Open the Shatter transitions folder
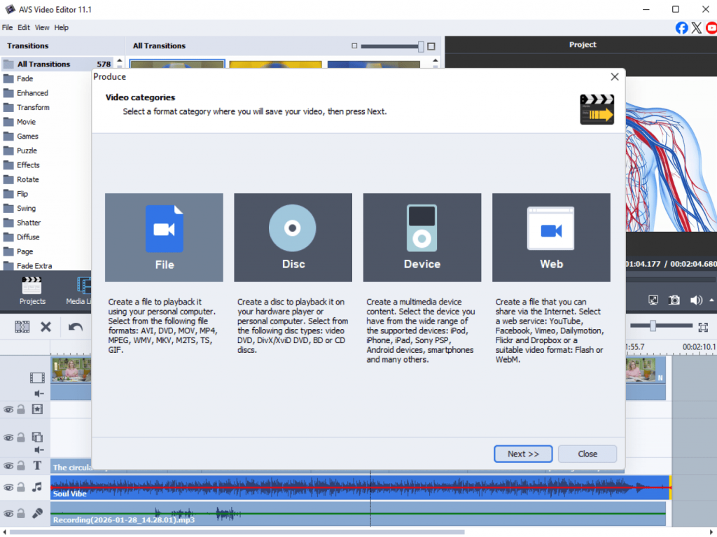Screen dimensions: 717x537 pos(29,223)
